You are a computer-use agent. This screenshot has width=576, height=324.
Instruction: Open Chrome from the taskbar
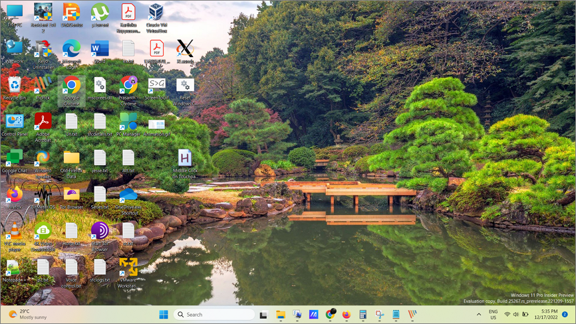[331, 315]
